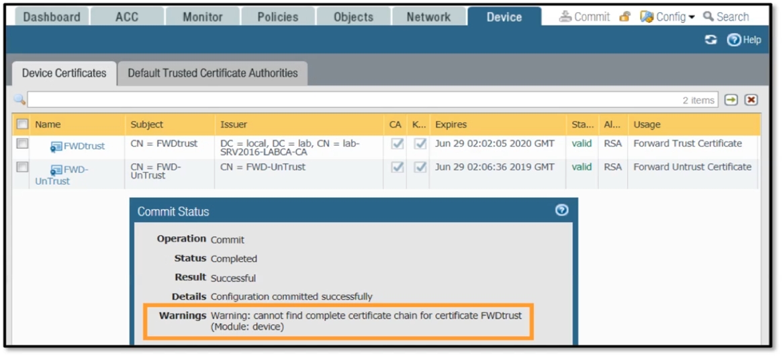Open the Default Trusted Certificate Authorities tab
The height and width of the screenshot is (358, 783).
pyautogui.click(x=212, y=73)
